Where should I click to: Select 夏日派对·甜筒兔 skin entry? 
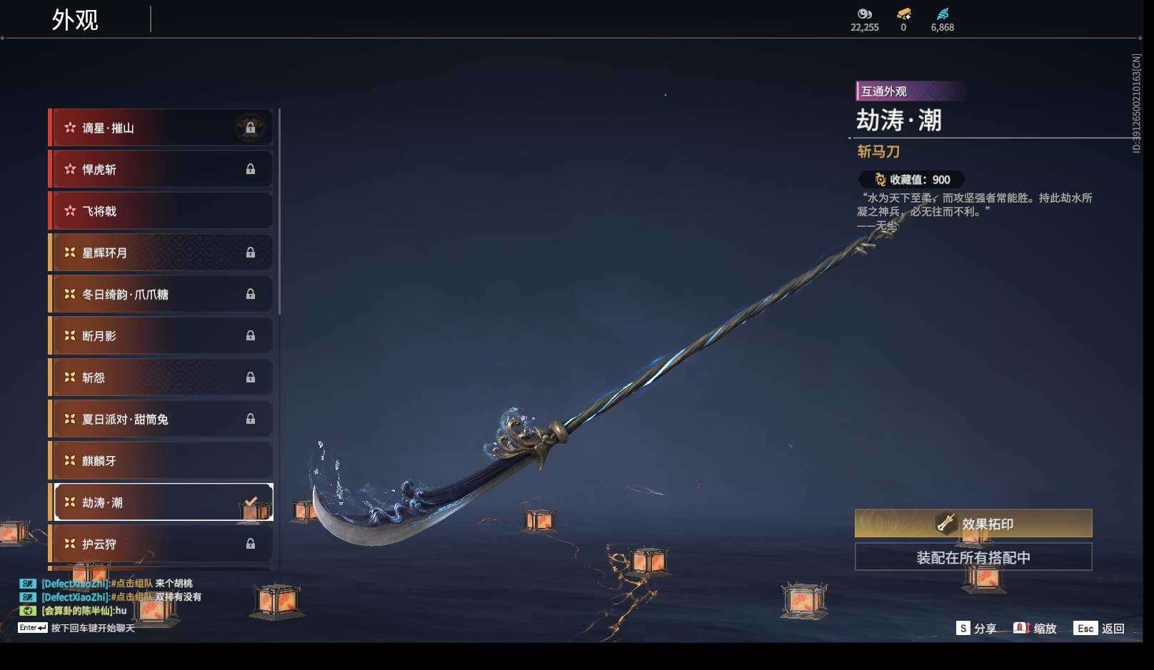(161, 419)
